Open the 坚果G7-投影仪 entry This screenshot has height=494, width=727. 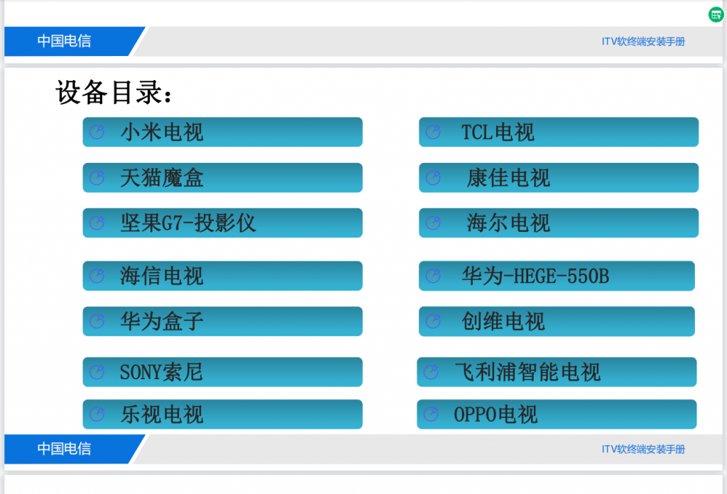222,223
